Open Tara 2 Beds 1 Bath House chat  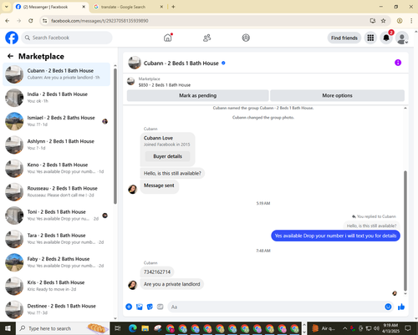[57, 239]
